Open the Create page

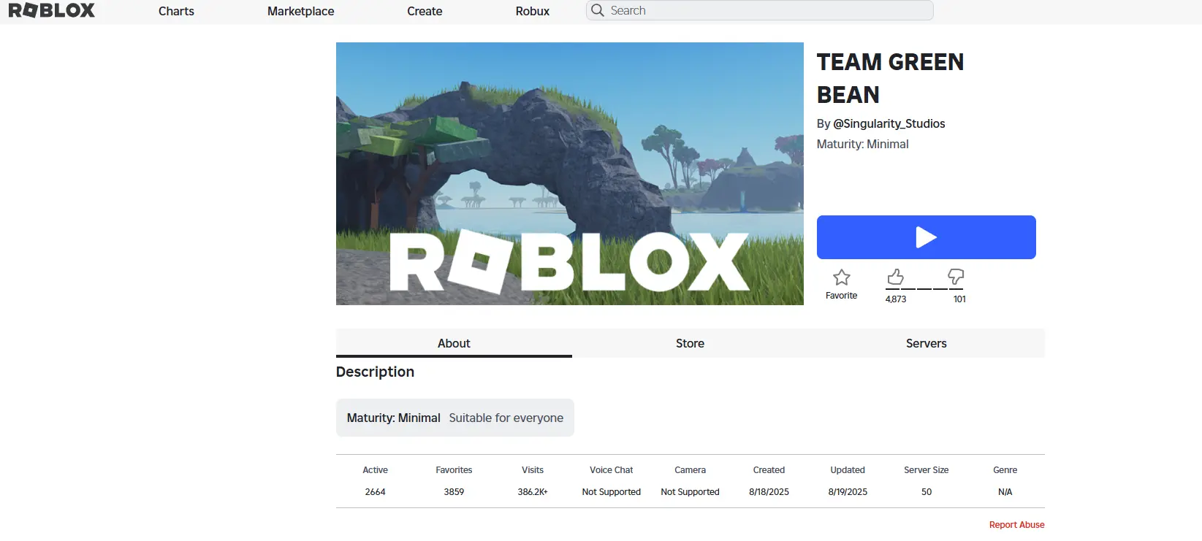point(425,11)
